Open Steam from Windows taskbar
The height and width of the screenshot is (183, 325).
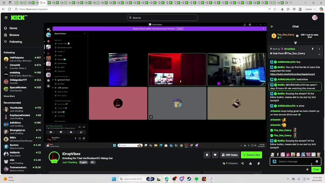[189, 179]
